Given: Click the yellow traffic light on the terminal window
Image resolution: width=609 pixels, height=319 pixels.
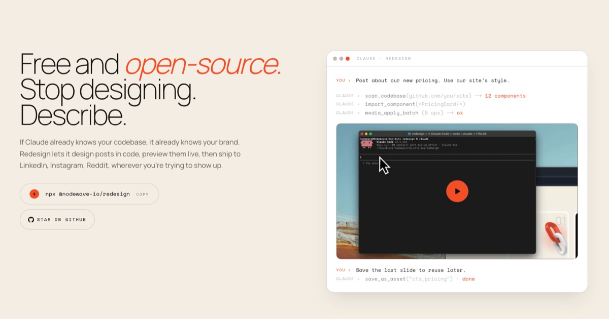Looking at the screenshot, I should (x=366, y=134).
